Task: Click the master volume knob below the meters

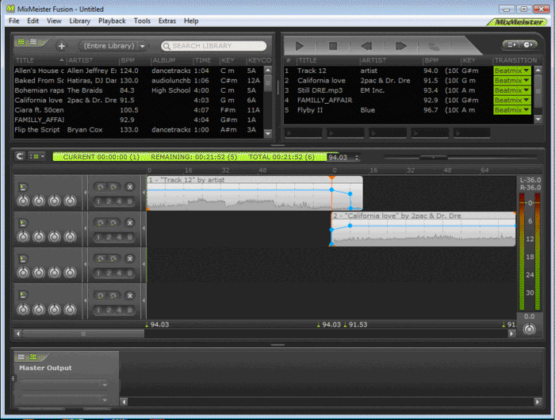Action: coord(529,329)
